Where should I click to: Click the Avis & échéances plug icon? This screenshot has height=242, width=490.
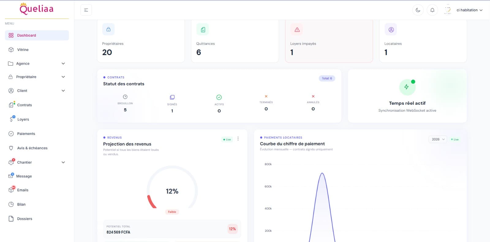(11, 148)
